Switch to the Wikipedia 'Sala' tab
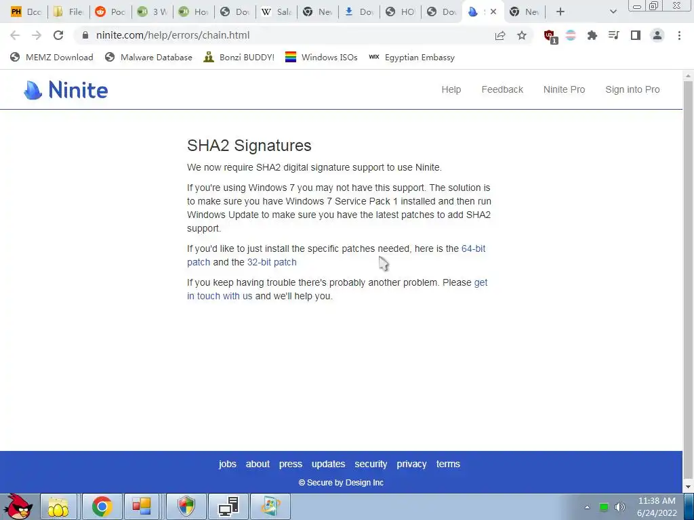694x520 pixels. (x=277, y=12)
